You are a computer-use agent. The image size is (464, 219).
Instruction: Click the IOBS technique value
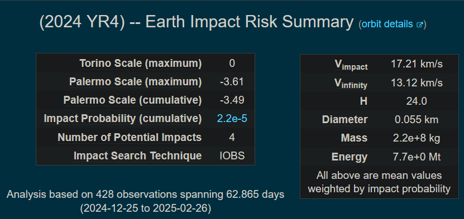(232, 155)
